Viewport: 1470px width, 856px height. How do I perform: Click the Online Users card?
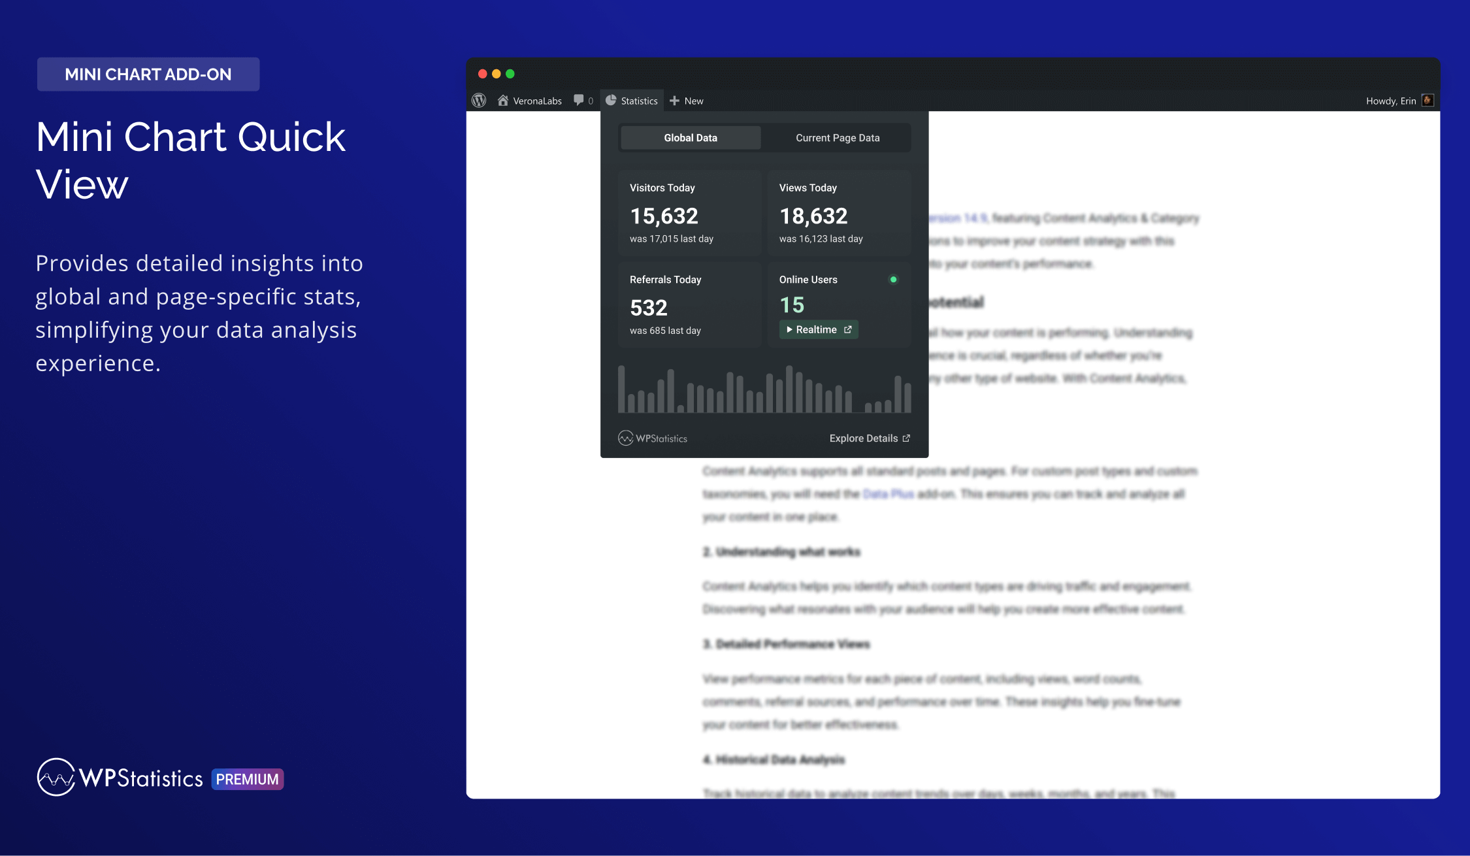[839, 305]
